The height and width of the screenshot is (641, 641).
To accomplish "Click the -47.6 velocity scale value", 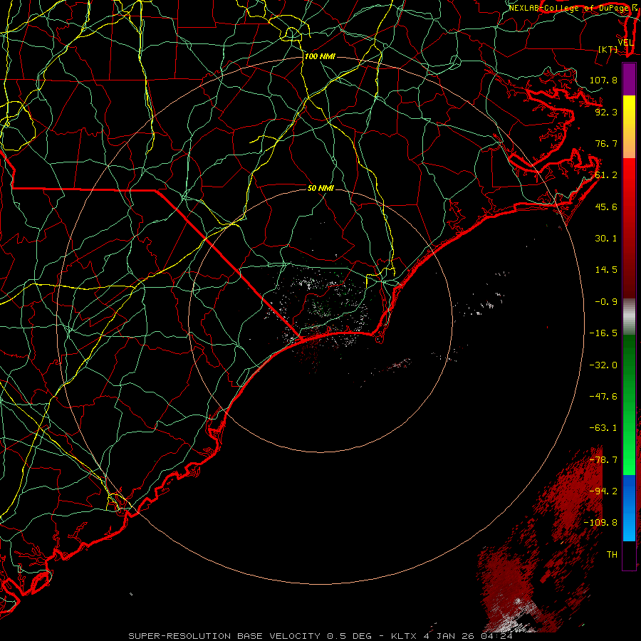I will (x=603, y=397).
